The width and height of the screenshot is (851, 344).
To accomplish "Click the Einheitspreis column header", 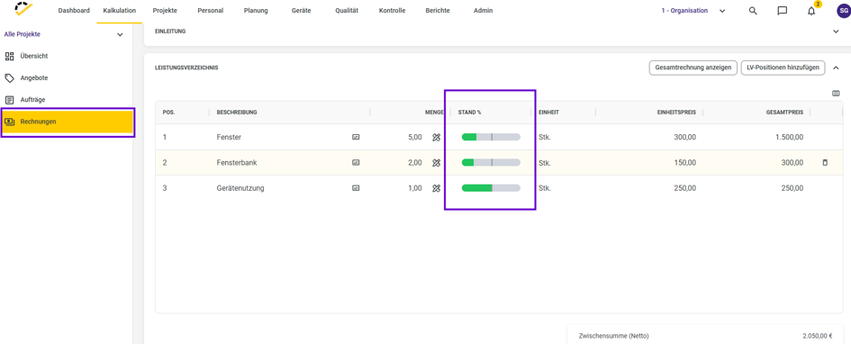I will 677,113.
